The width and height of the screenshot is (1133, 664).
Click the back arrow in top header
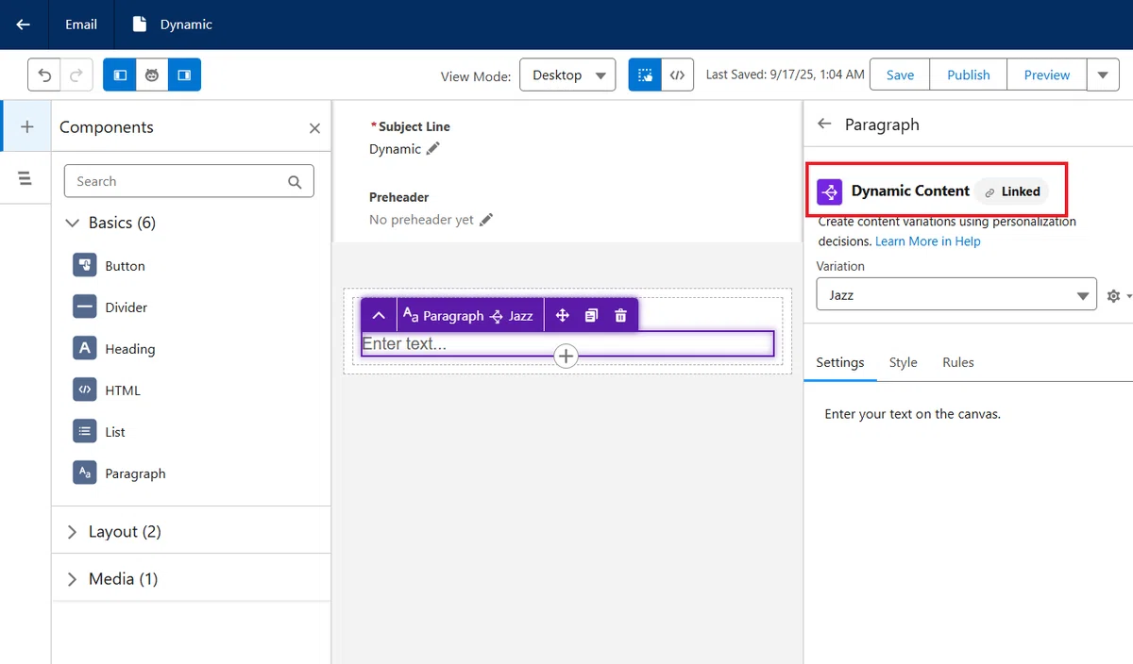coord(23,25)
